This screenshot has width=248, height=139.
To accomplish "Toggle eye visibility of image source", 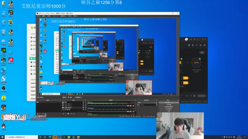I will (83, 102).
